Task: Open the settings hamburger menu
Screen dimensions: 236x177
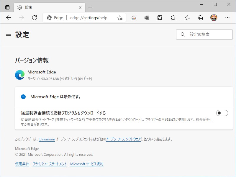Action: coord(8,34)
